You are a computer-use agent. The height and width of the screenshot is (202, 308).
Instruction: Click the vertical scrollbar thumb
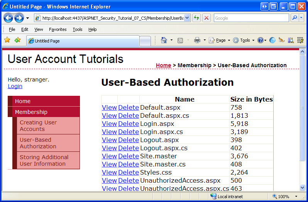(x=302, y=108)
